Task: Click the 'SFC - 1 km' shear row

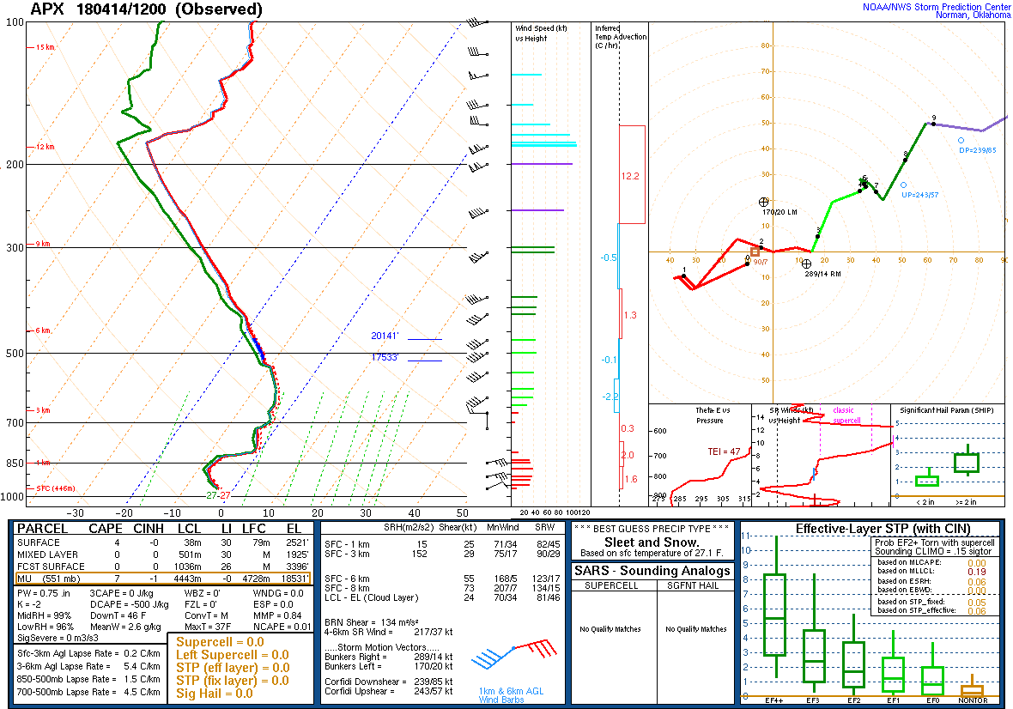Action: (442, 543)
